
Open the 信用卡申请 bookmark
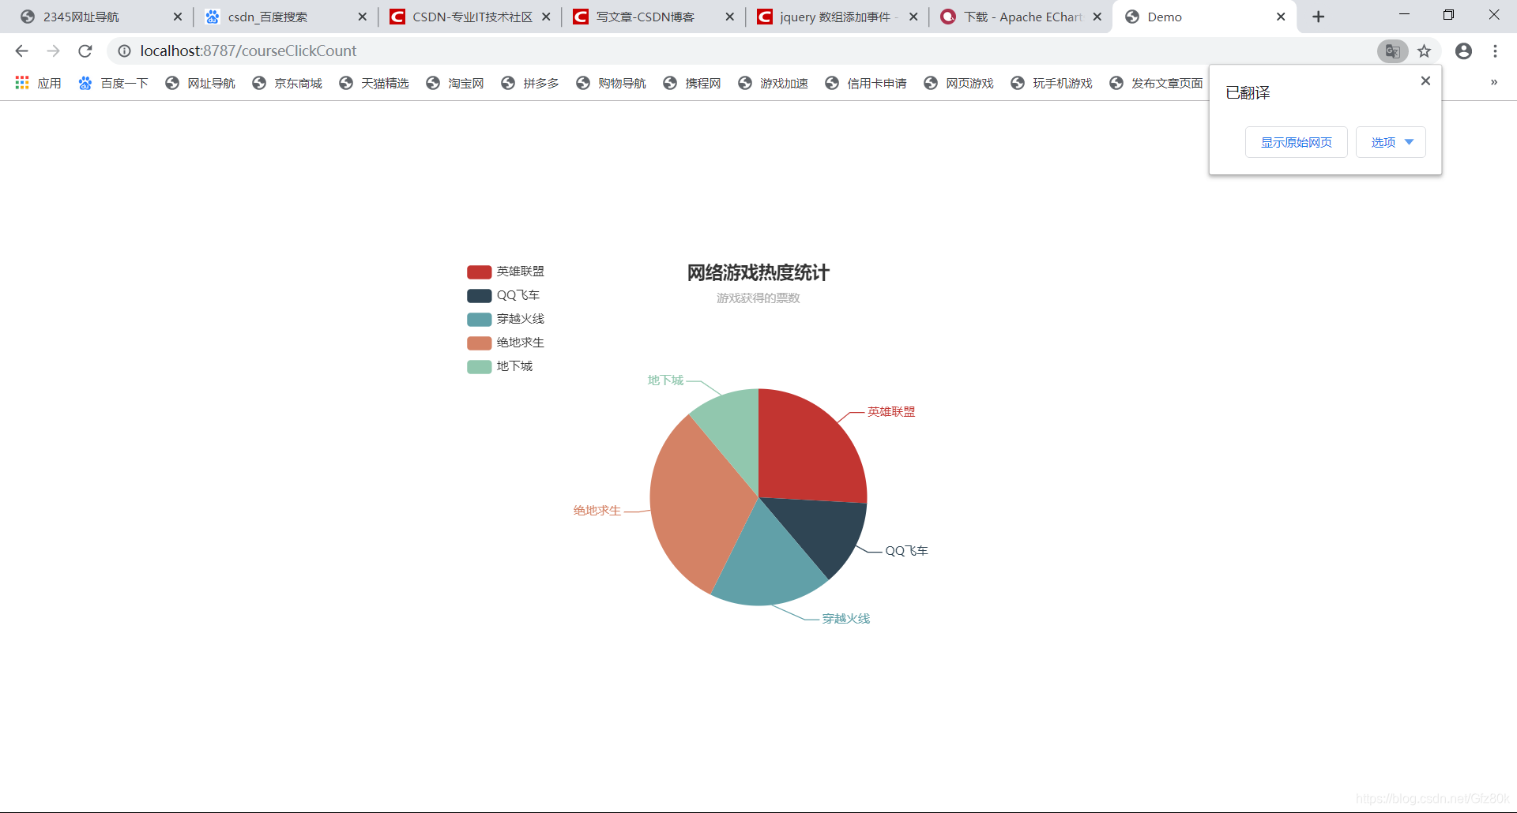[866, 83]
